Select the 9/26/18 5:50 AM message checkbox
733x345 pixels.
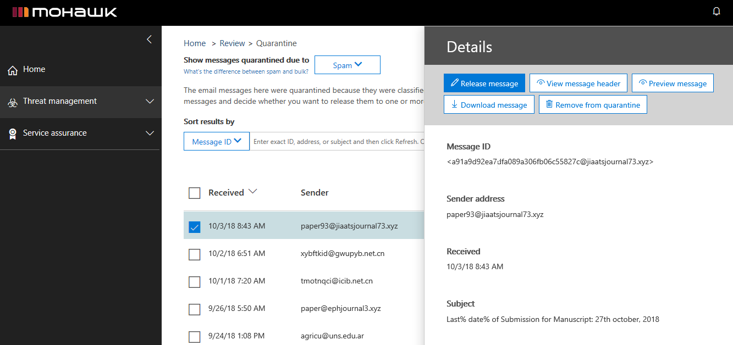[194, 309]
